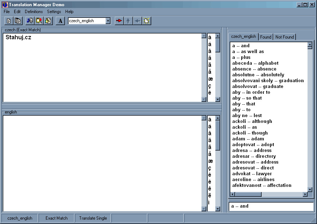The image size is (317, 224).
Task: Click scroll down arrow of english text area
Action: tap(204, 209)
